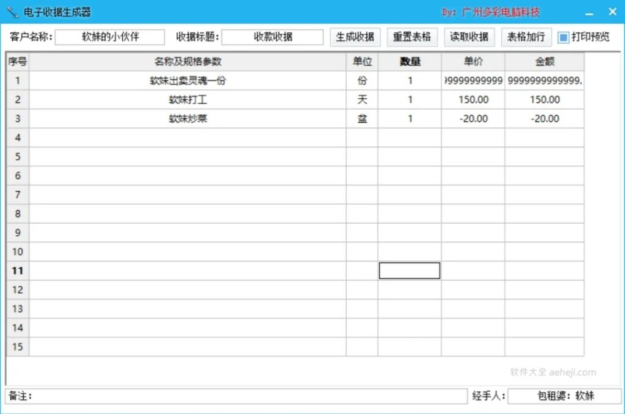Click the 重置表格 button
Screen dimensions: 625x414
411,37
